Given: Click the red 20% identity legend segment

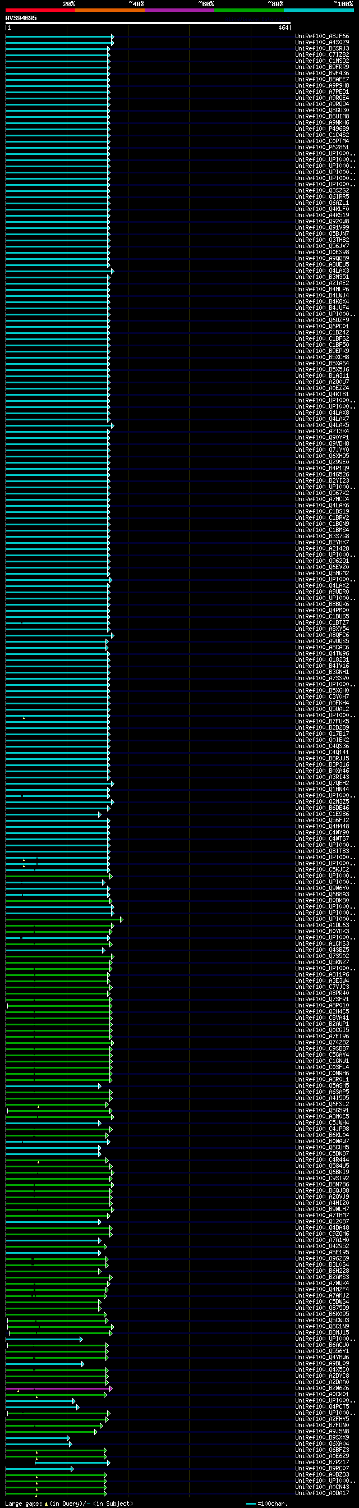Looking at the screenshot, I should [40, 10].
